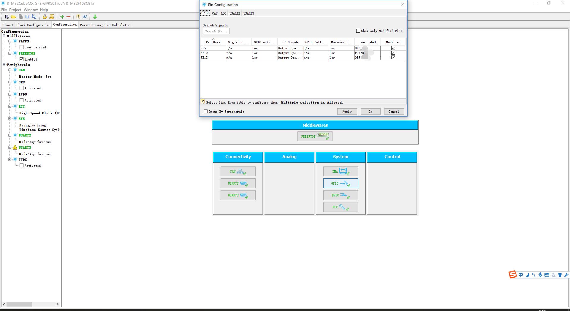The image size is (570, 311).
Task: Collapse the MiddleWares tree node
Action: coord(4,36)
